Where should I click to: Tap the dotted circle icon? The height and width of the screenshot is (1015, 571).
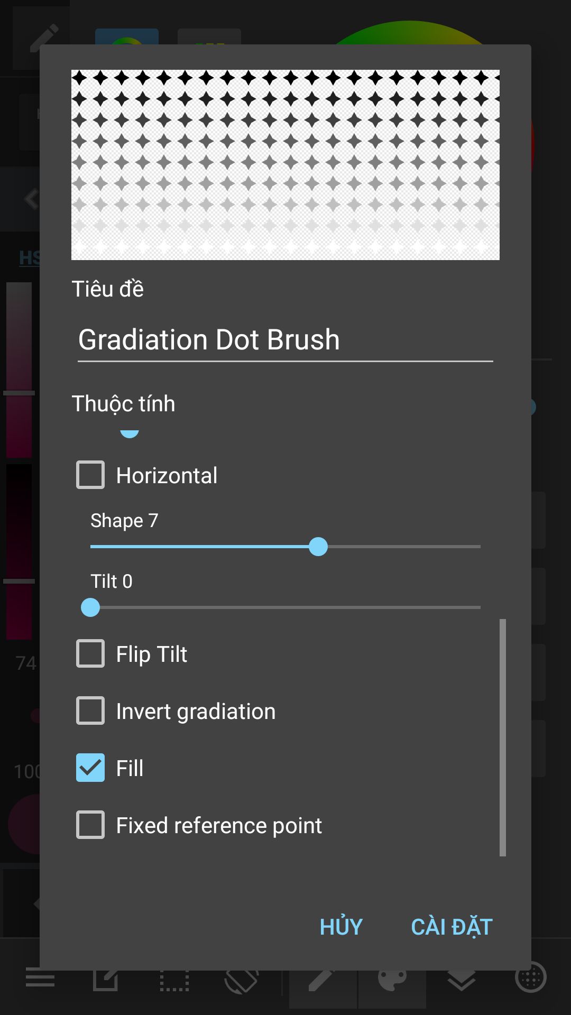click(530, 977)
